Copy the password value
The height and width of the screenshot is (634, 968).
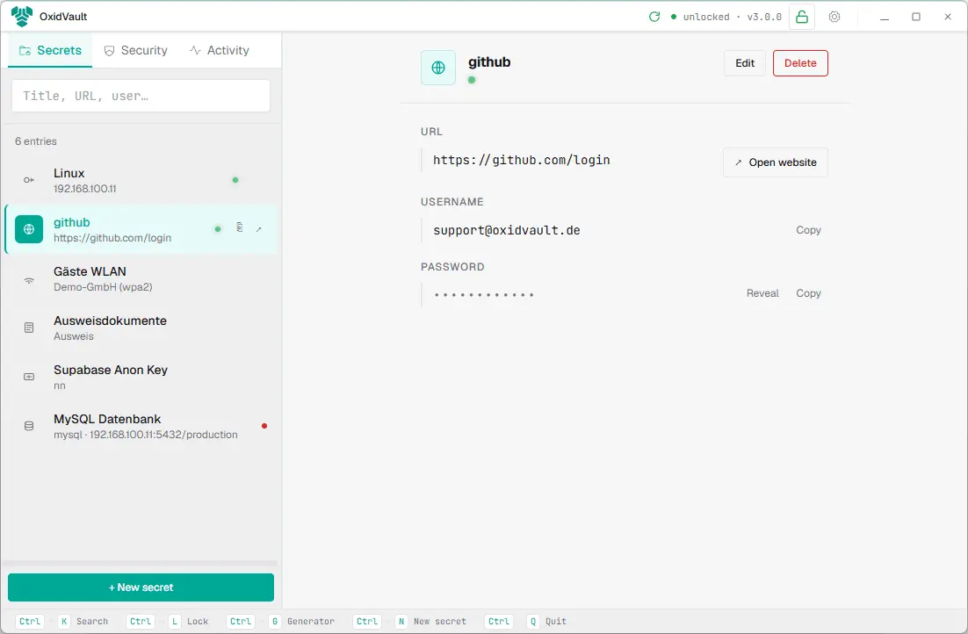[x=808, y=293]
